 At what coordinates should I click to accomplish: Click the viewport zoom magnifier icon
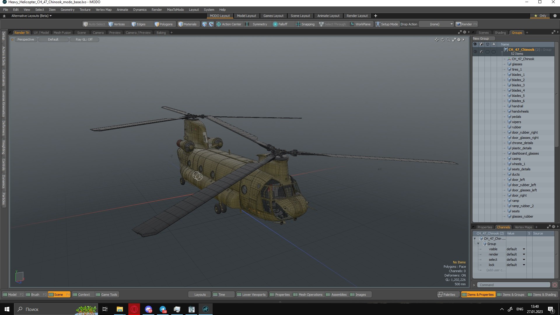448,40
